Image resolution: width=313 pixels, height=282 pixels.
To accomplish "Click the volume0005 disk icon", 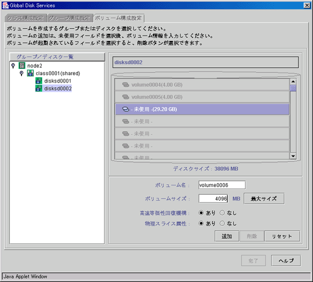I will click(125, 97).
